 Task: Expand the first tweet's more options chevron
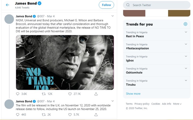click(113, 16)
